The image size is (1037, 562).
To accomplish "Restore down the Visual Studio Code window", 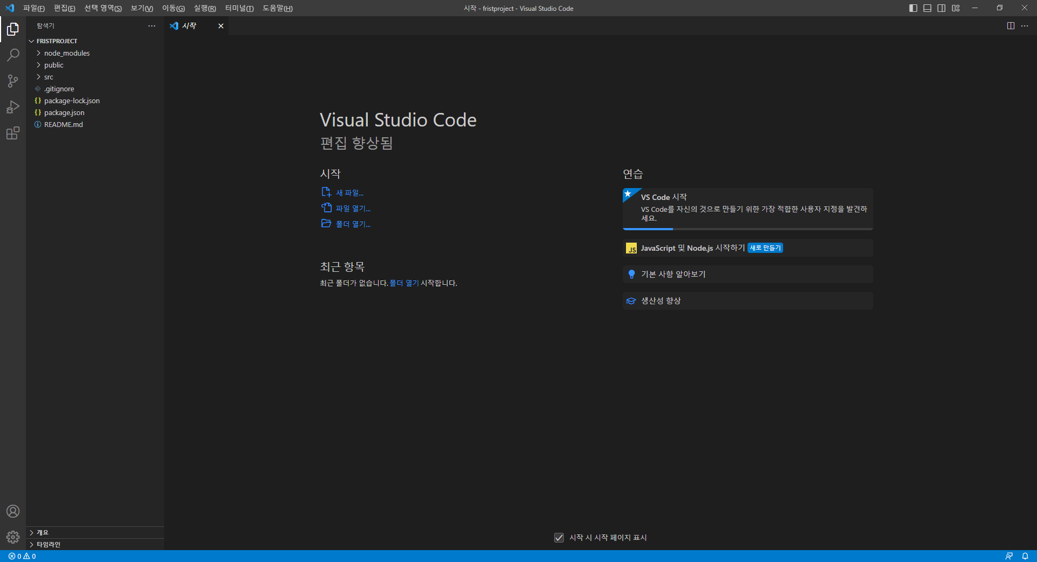I will coord(1000,8).
